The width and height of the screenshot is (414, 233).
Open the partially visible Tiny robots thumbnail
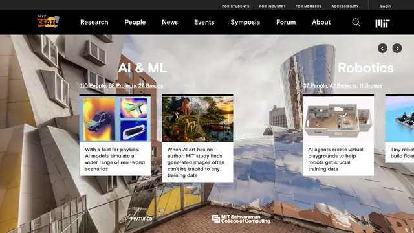tap(400, 119)
